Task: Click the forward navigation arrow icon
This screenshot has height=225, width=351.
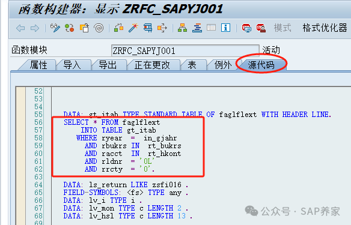Action: click(35, 28)
